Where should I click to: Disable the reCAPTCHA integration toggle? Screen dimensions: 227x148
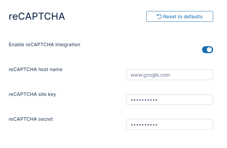(x=207, y=50)
